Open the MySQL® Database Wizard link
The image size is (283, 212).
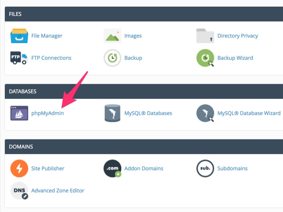coord(249,113)
